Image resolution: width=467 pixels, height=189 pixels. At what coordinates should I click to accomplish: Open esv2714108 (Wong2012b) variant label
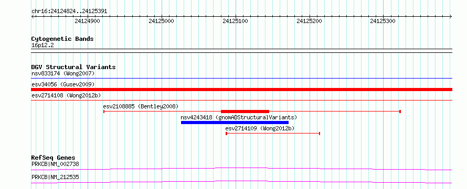tap(66, 95)
